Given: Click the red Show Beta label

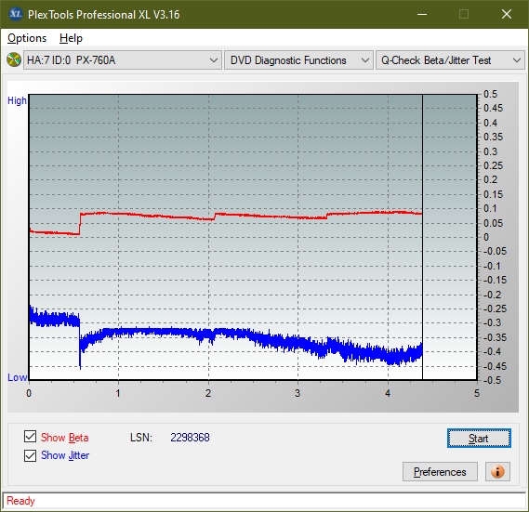Looking at the screenshot, I should tap(65, 438).
